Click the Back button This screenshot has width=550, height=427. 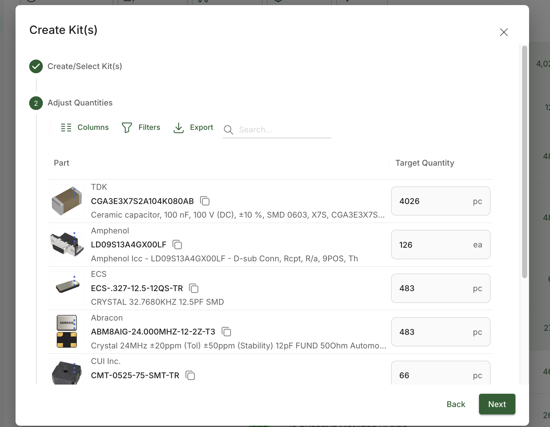click(x=456, y=404)
